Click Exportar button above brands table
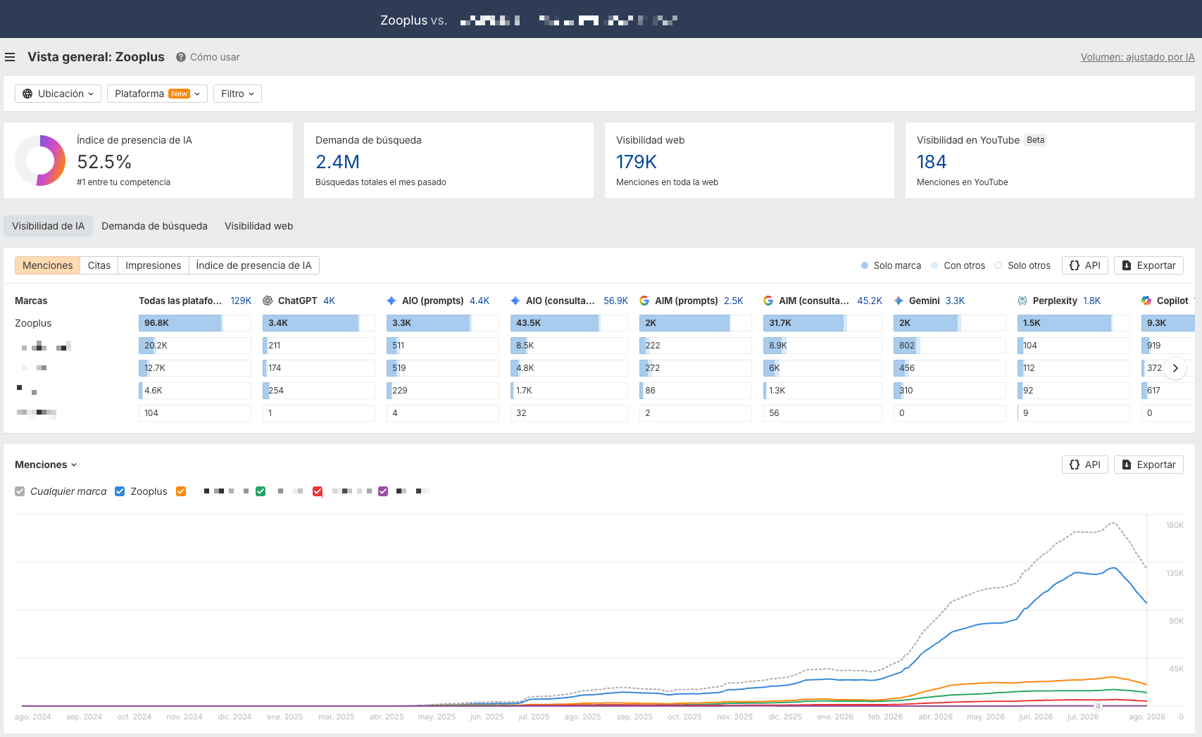This screenshot has width=1202, height=737. pyautogui.click(x=1148, y=265)
